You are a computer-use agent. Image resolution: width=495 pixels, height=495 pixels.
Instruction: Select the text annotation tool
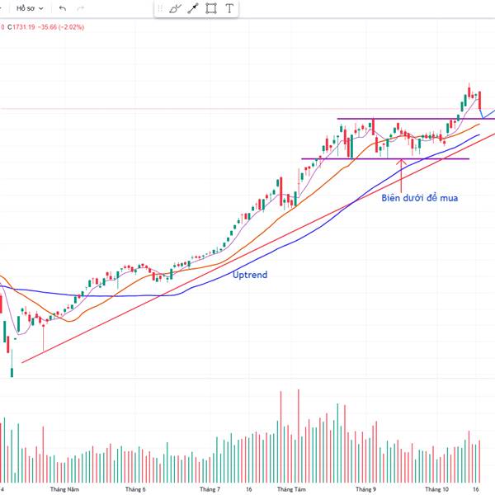[229, 9]
